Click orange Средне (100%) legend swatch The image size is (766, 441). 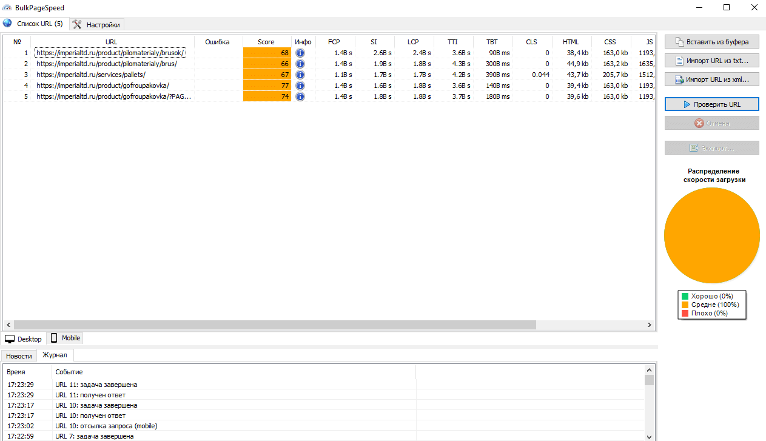[x=685, y=305]
